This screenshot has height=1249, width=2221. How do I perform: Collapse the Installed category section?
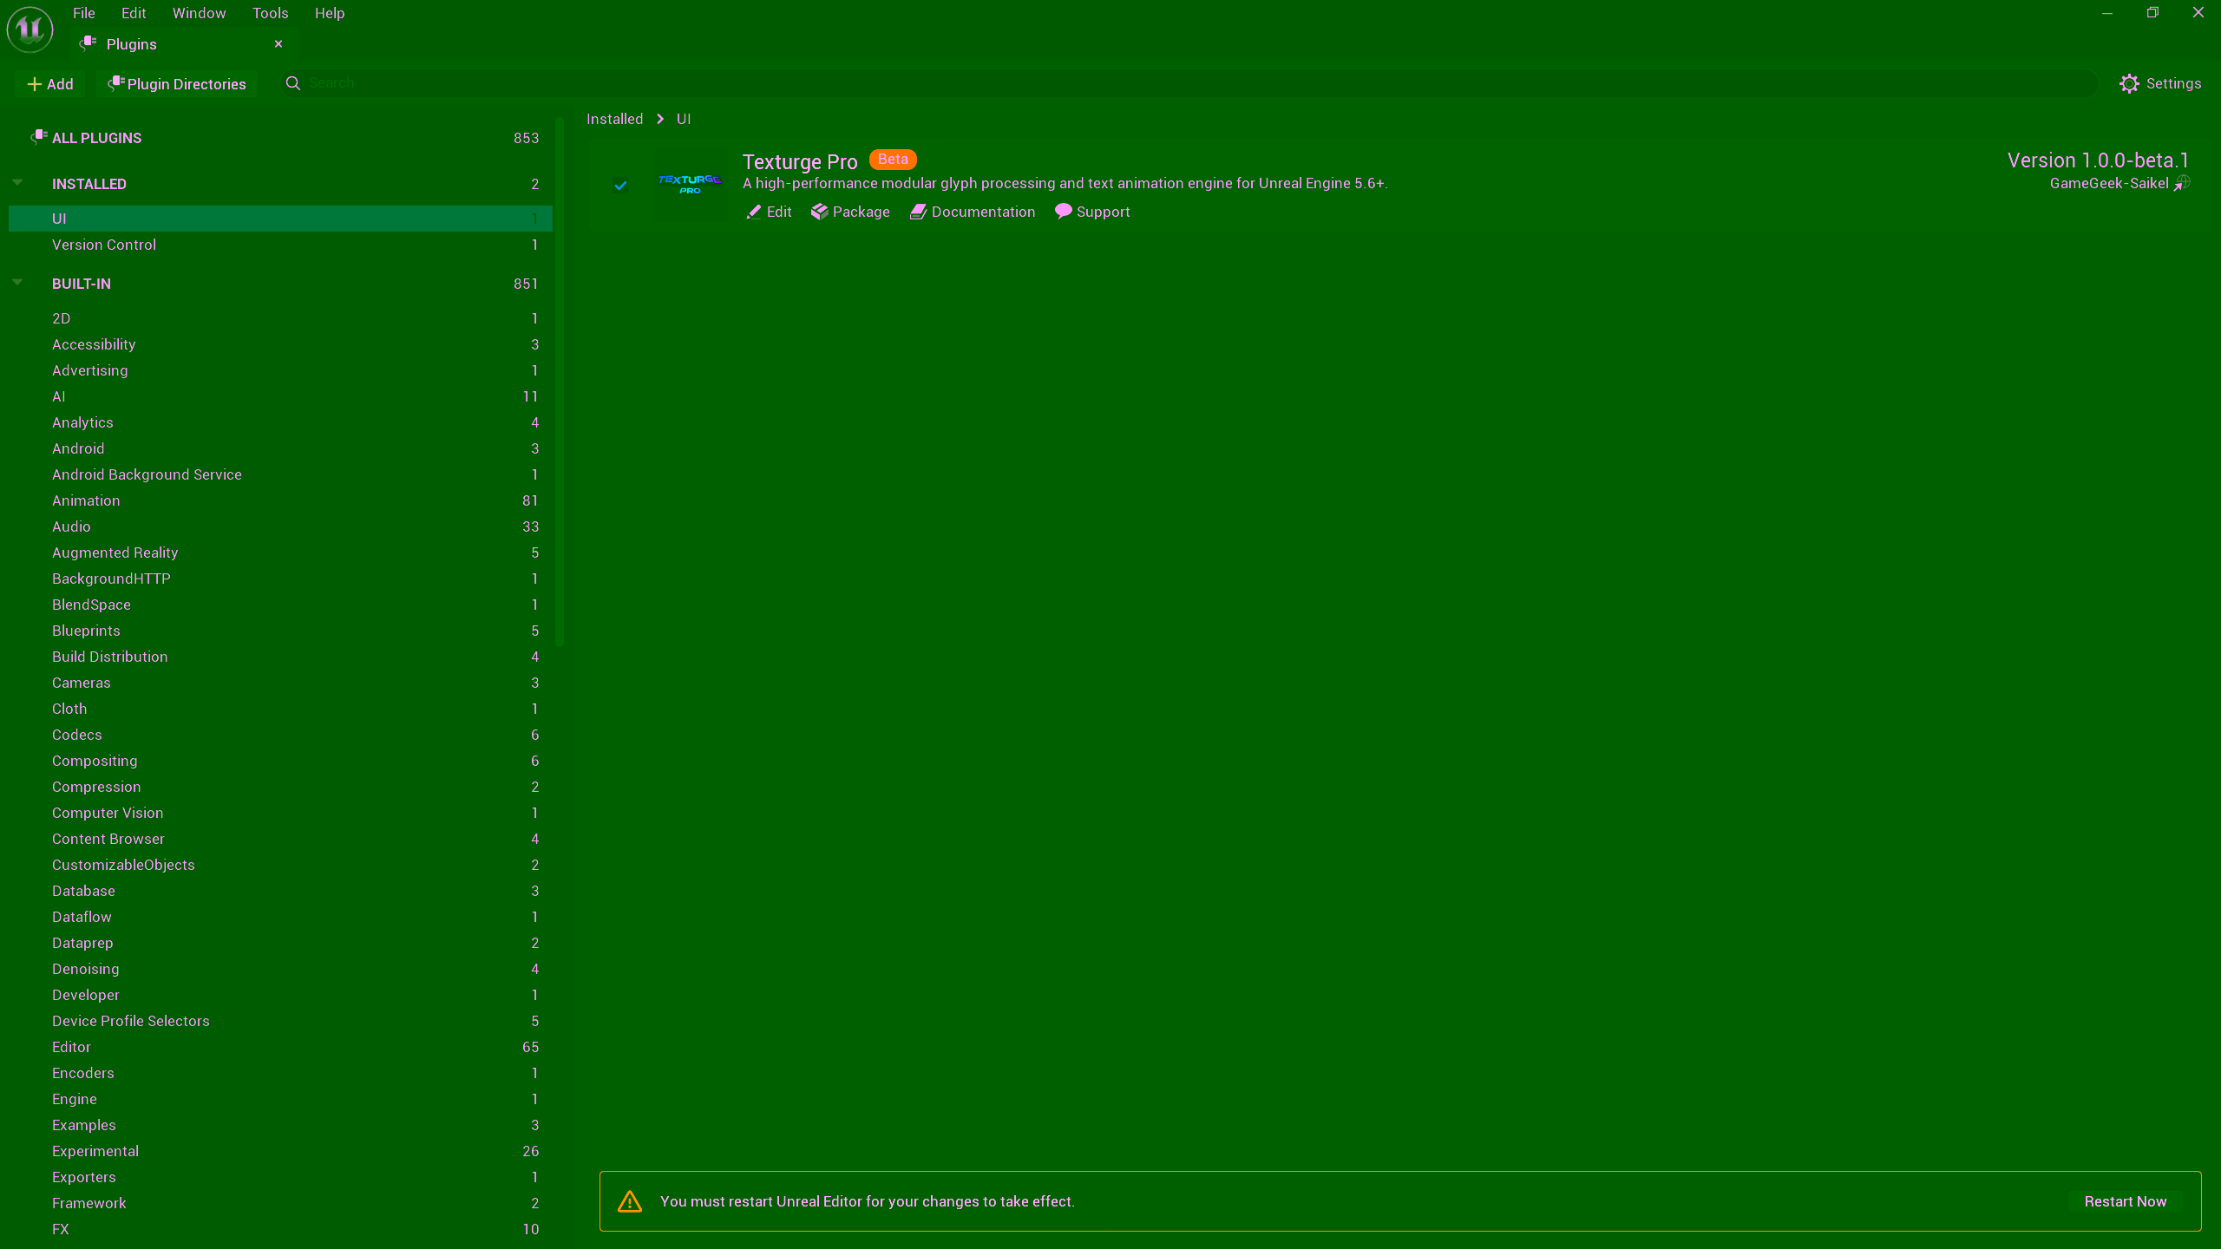coord(17,183)
